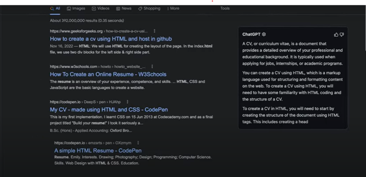The height and width of the screenshot is (177, 366).
Task: Open "My CV - made using HTML and CSS" link
Action: [109, 110]
